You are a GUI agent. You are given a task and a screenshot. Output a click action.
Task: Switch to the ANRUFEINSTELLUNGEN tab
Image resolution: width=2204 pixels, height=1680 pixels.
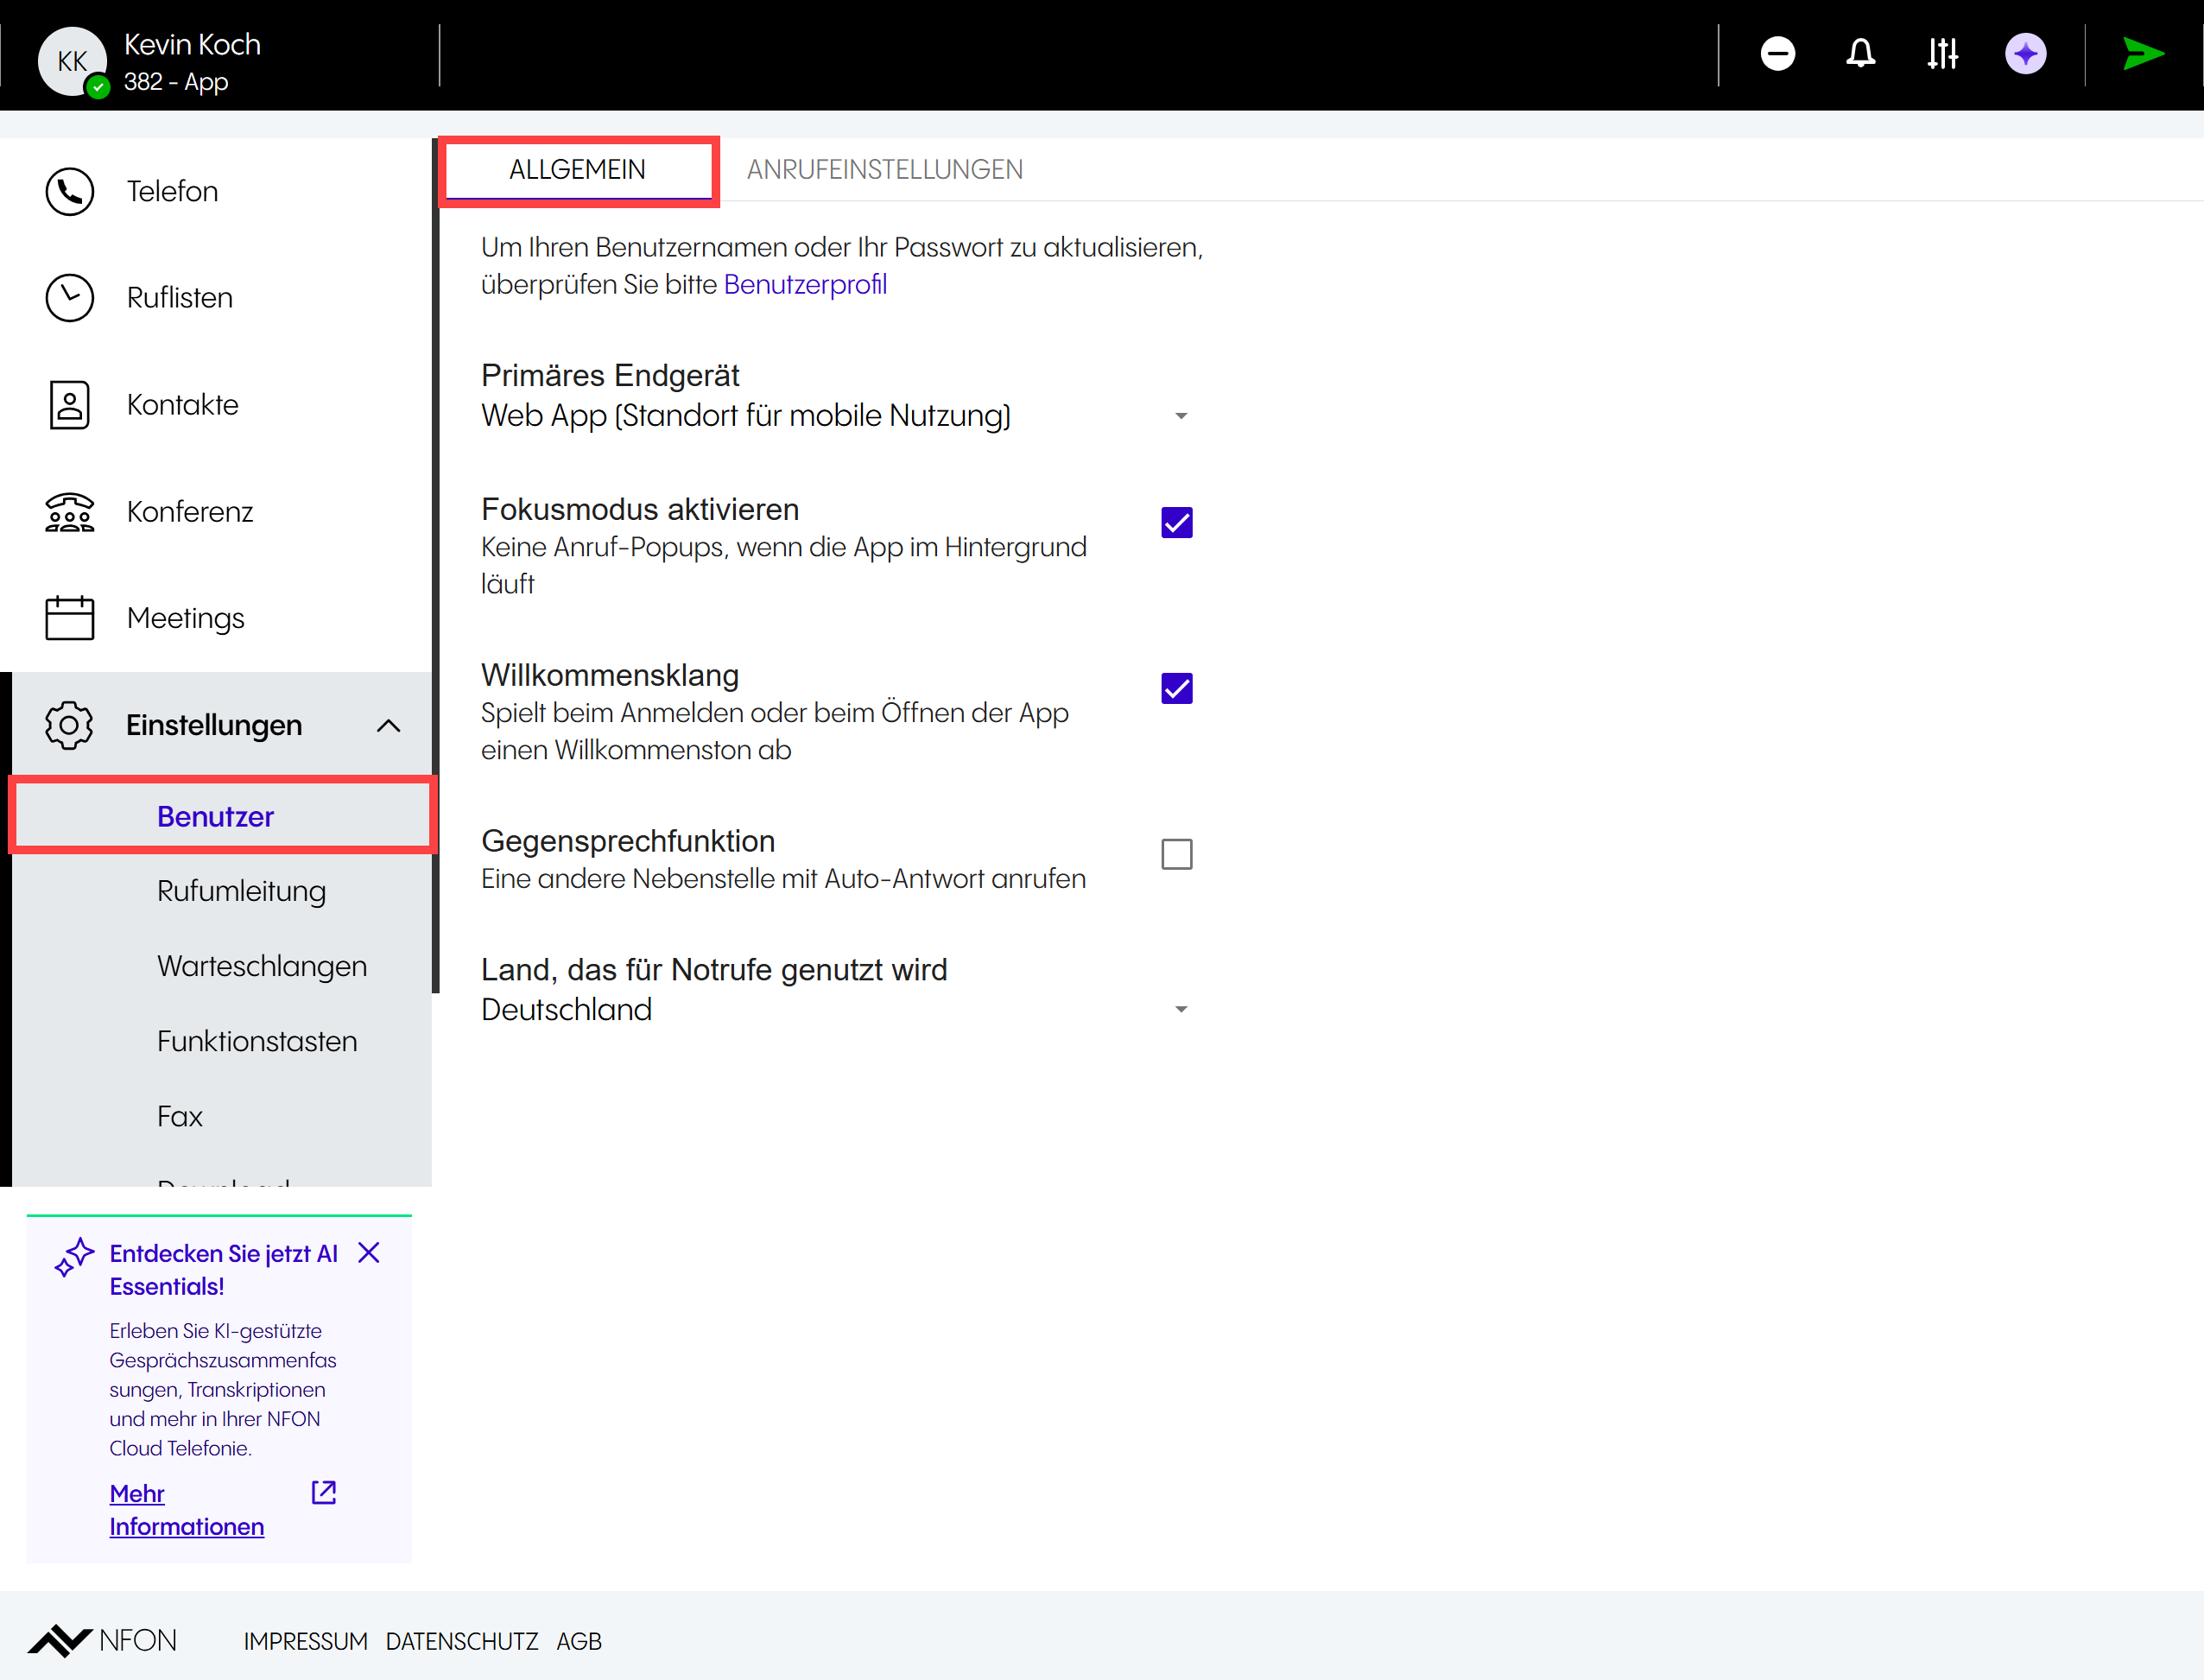tap(884, 170)
